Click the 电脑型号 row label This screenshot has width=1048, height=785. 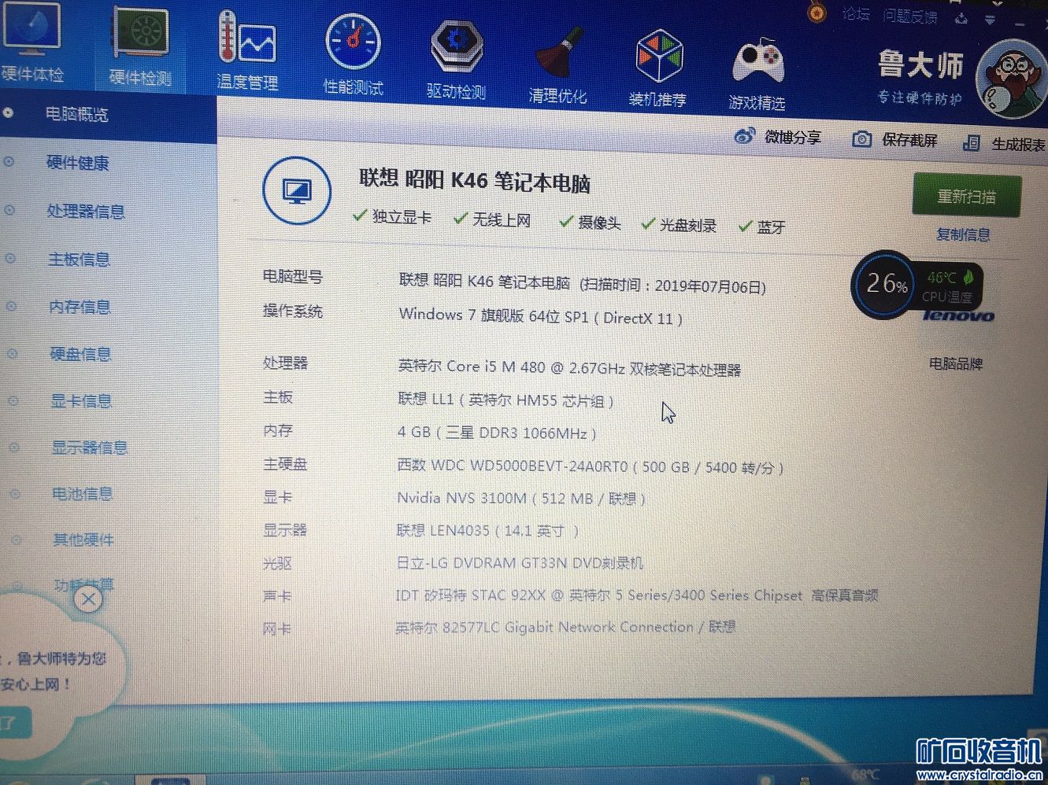[x=292, y=277]
